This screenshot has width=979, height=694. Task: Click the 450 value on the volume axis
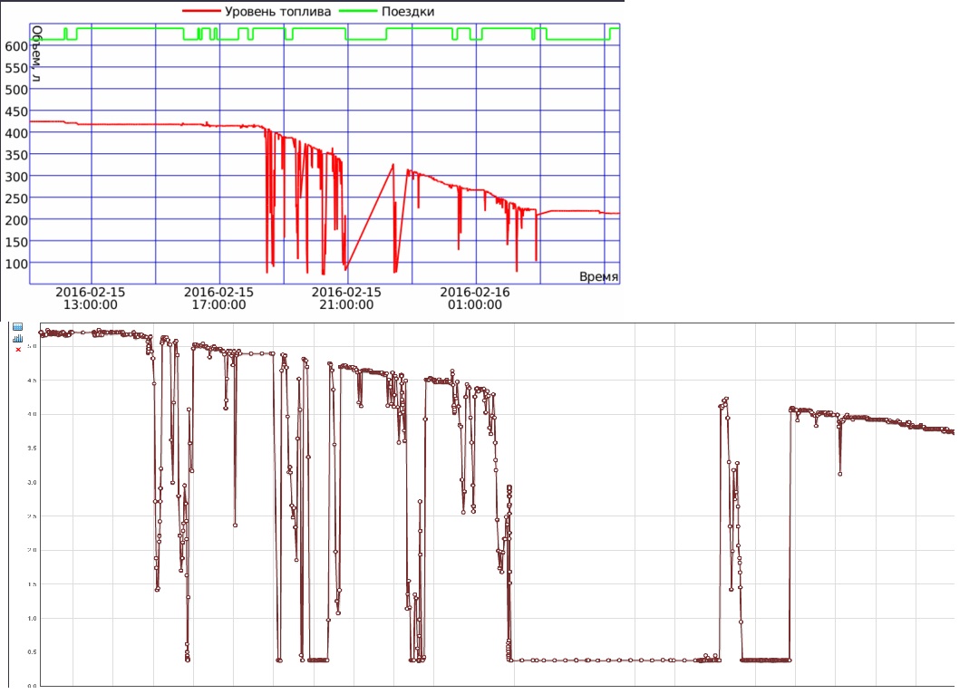pos(15,111)
